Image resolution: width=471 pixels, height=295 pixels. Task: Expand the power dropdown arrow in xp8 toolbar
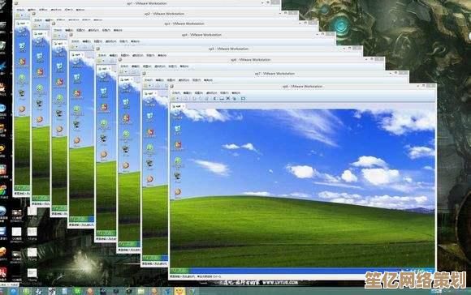[178, 99]
